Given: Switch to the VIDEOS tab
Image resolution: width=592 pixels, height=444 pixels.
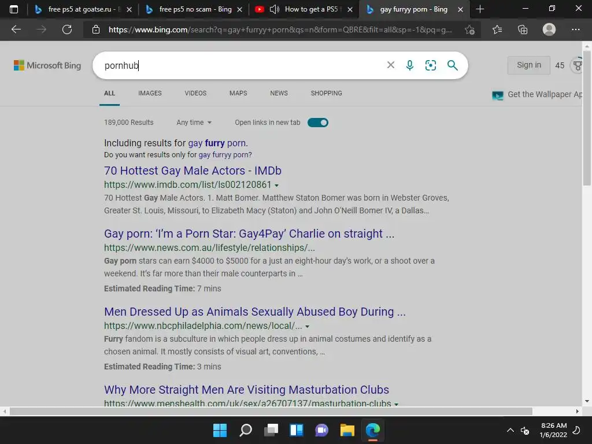Looking at the screenshot, I should pos(195,93).
